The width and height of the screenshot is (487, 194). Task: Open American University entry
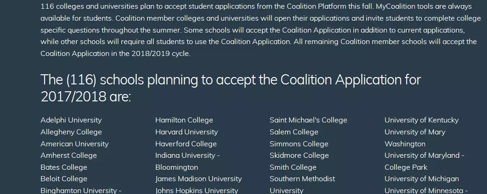[x=74, y=144]
